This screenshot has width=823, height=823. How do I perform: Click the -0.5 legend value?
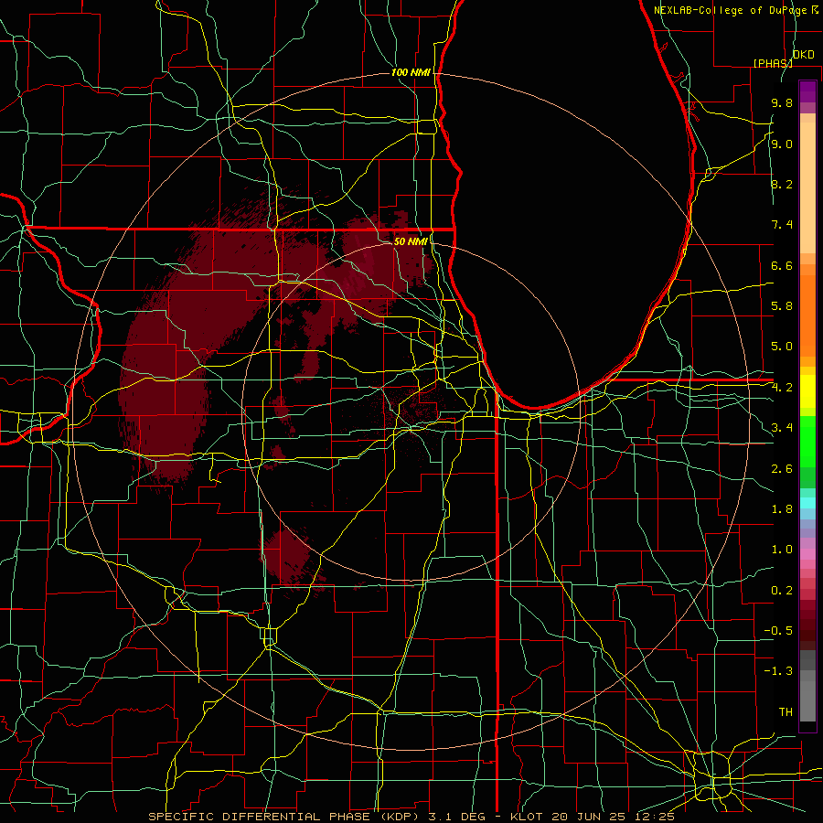pyautogui.click(x=778, y=631)
